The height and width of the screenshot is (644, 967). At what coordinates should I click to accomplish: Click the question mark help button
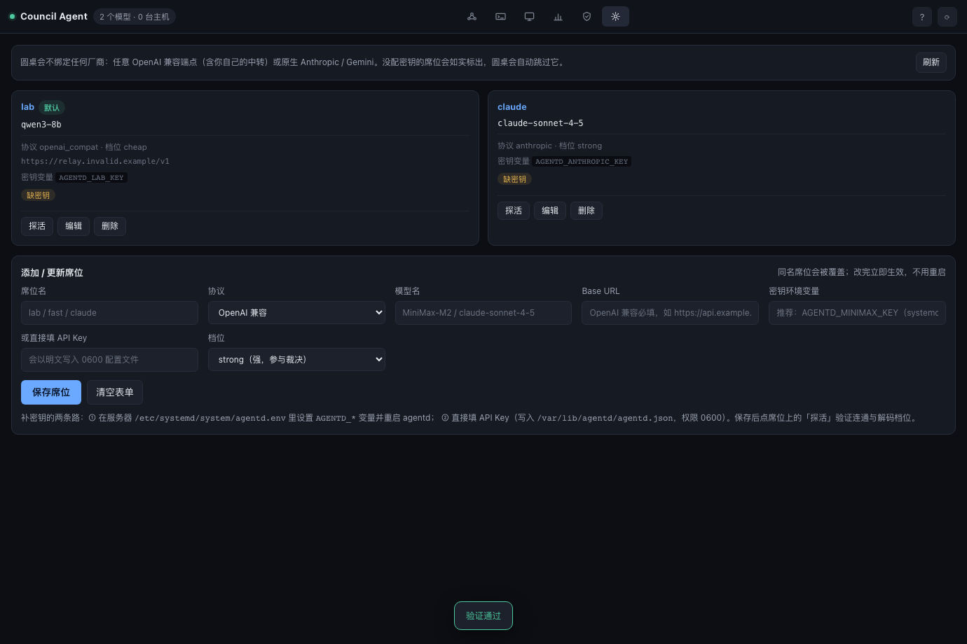coord(922,17)
